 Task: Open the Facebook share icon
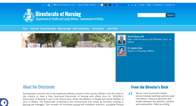4,103
